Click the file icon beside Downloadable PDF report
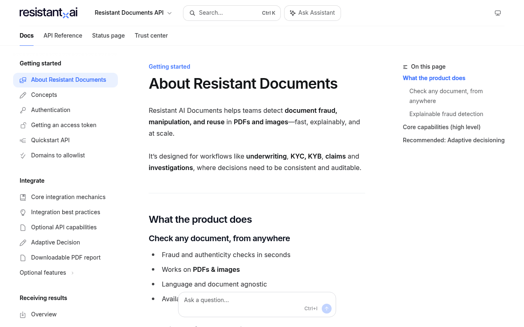This screenshot has width=524, height=327. 23,258
